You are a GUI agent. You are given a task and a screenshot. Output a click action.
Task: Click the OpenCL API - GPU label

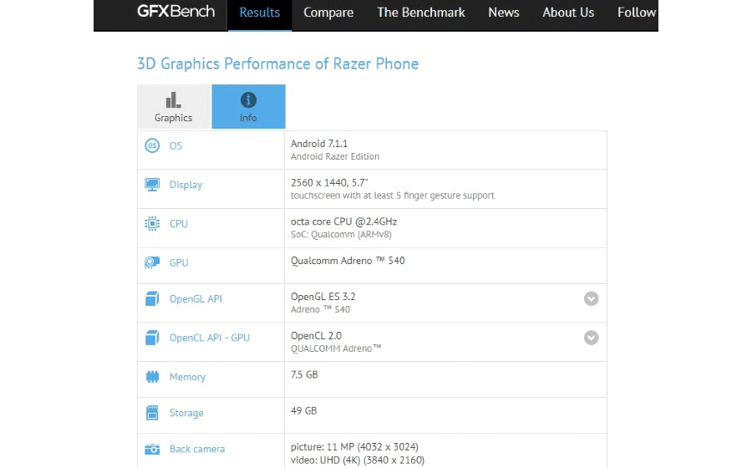pos(210,338)
